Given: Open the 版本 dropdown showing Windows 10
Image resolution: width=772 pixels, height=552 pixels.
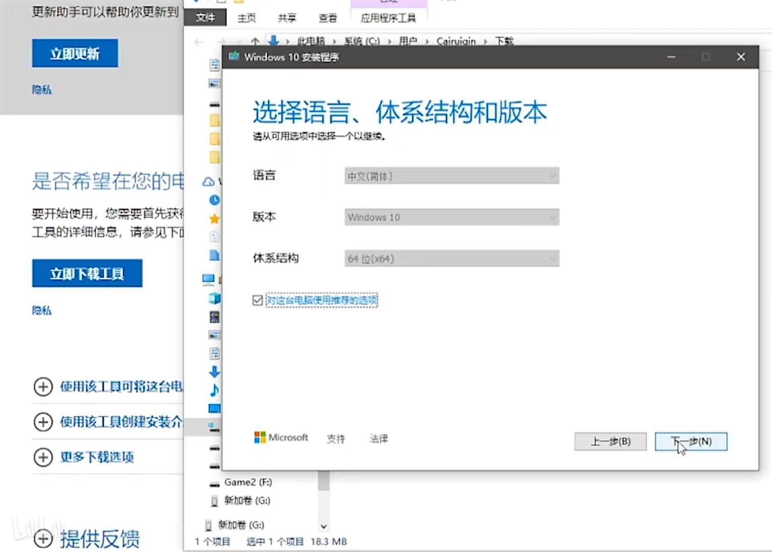Looking at the screenshot, I should pos(452,217).
